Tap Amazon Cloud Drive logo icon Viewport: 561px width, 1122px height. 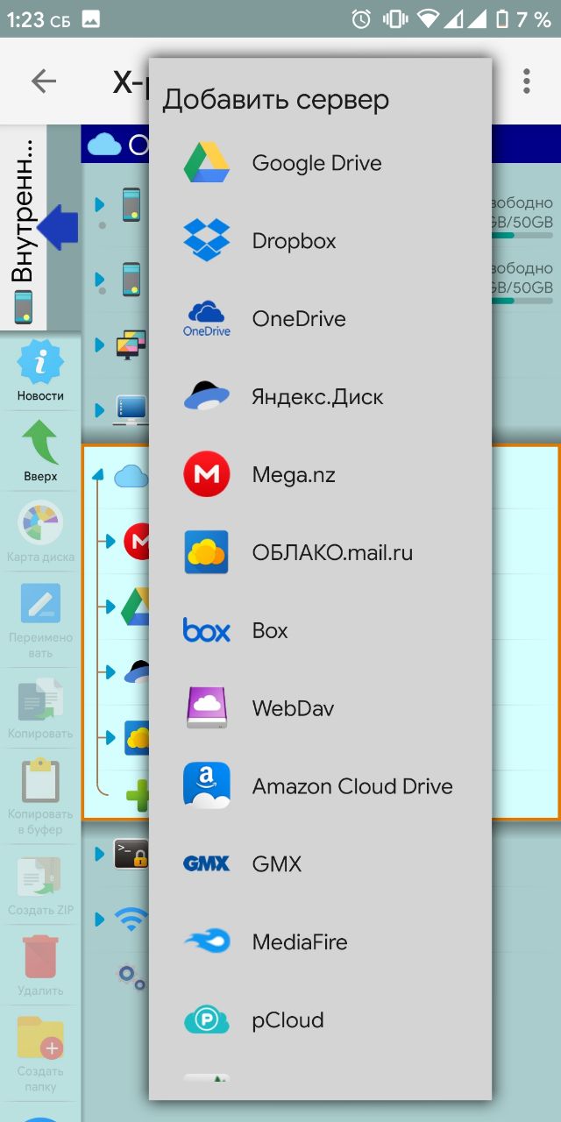207,786
